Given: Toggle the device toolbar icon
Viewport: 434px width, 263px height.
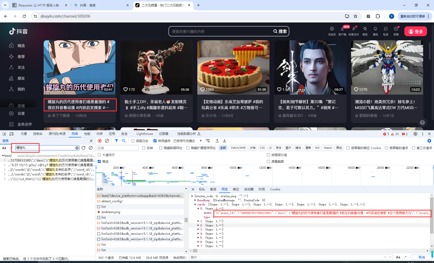Looking at the screenshot, I should 11,134.
